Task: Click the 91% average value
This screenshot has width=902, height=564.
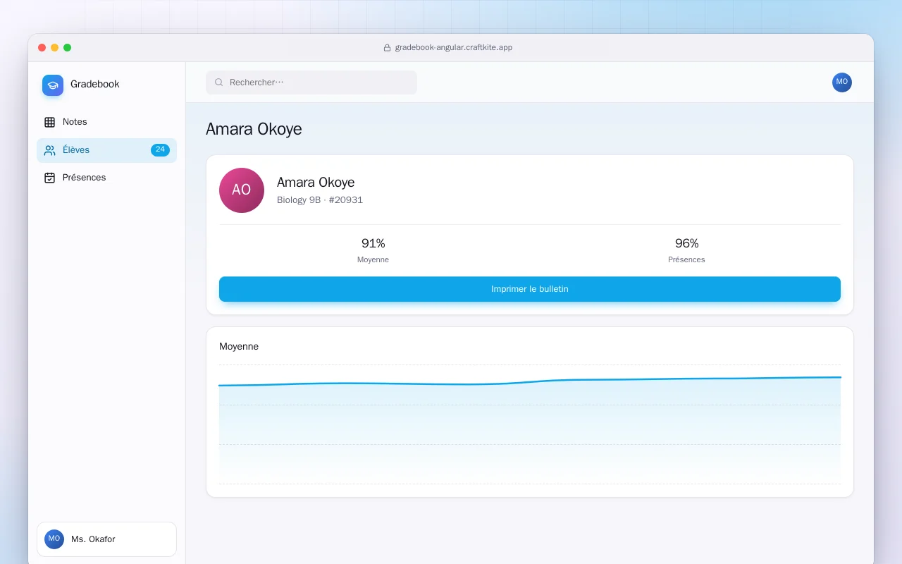Action: 373,243
